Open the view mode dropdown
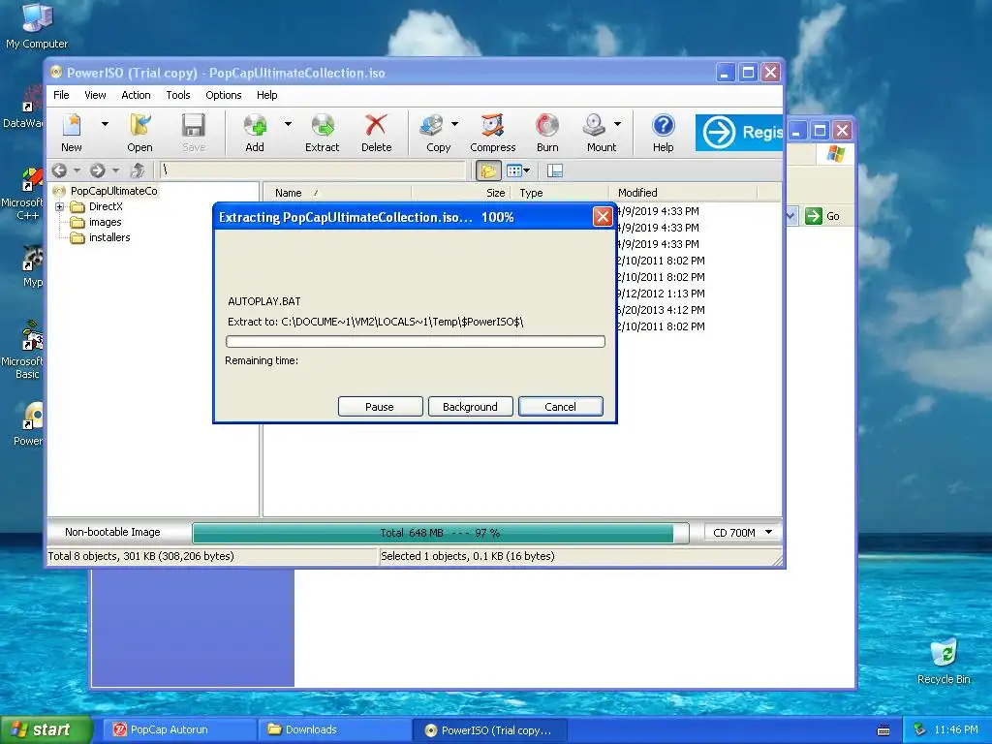The image size is (992, 744). pyautogui.click(x=519, y=170)
